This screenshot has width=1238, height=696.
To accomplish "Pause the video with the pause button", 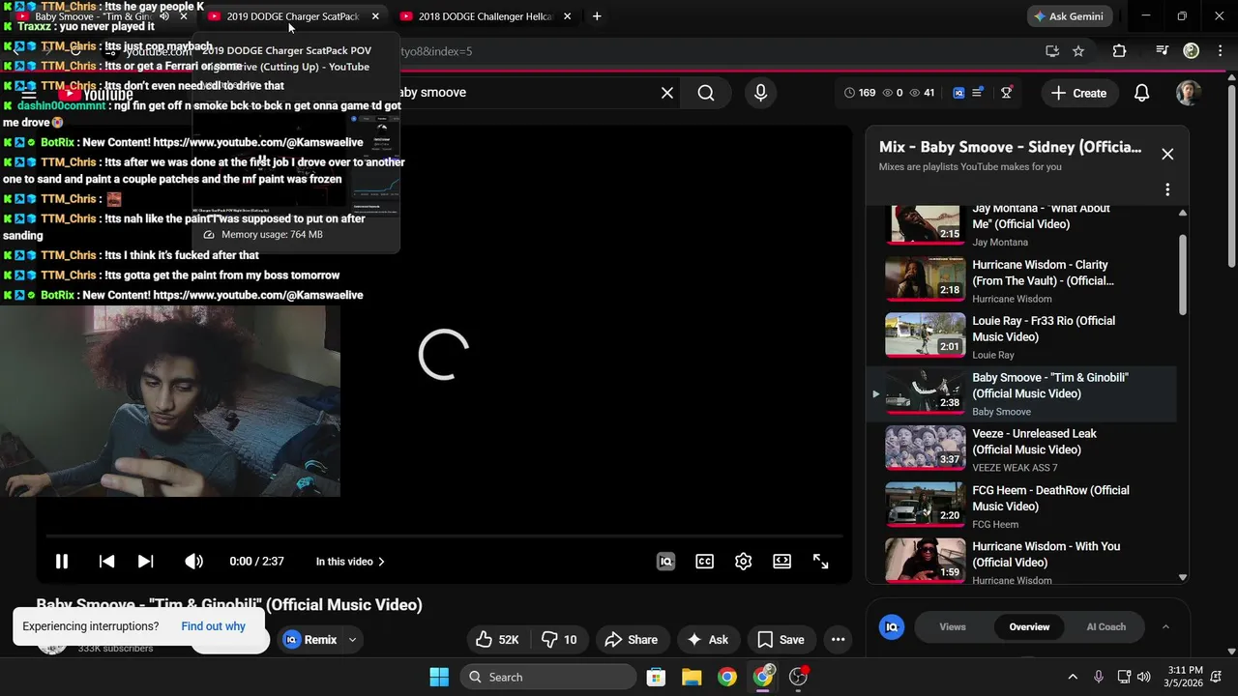I will pyautogui.click(x=61, y=562).
